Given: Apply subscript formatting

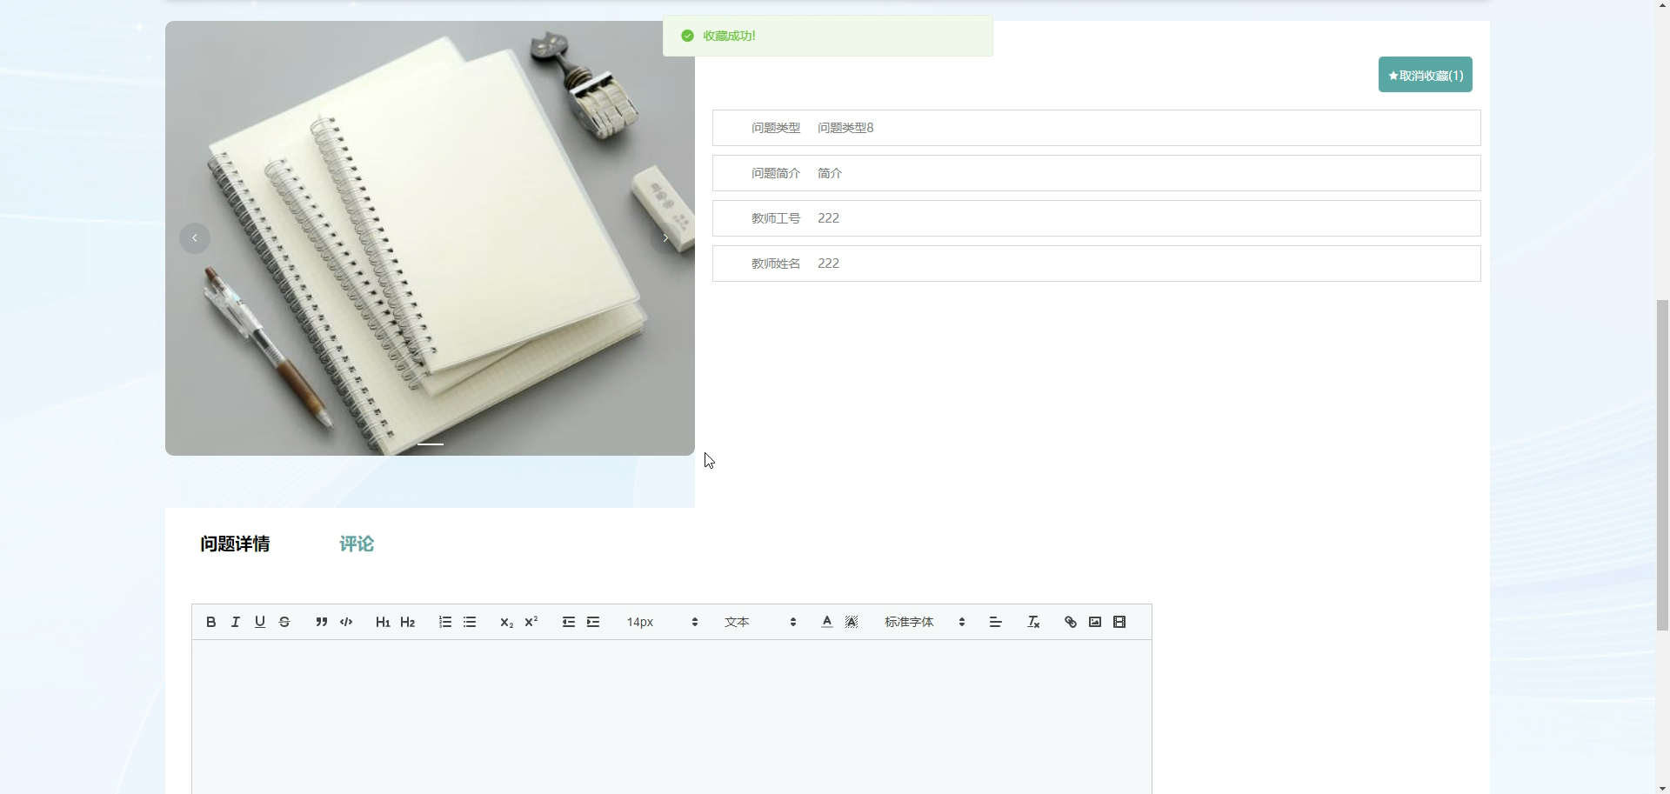Looking at the screenshot, I should click(x=506, y=622).
